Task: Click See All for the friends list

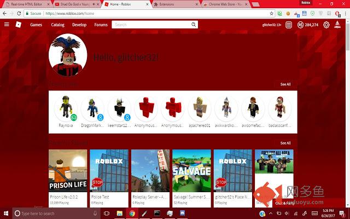Action: (x=285, y=84)
